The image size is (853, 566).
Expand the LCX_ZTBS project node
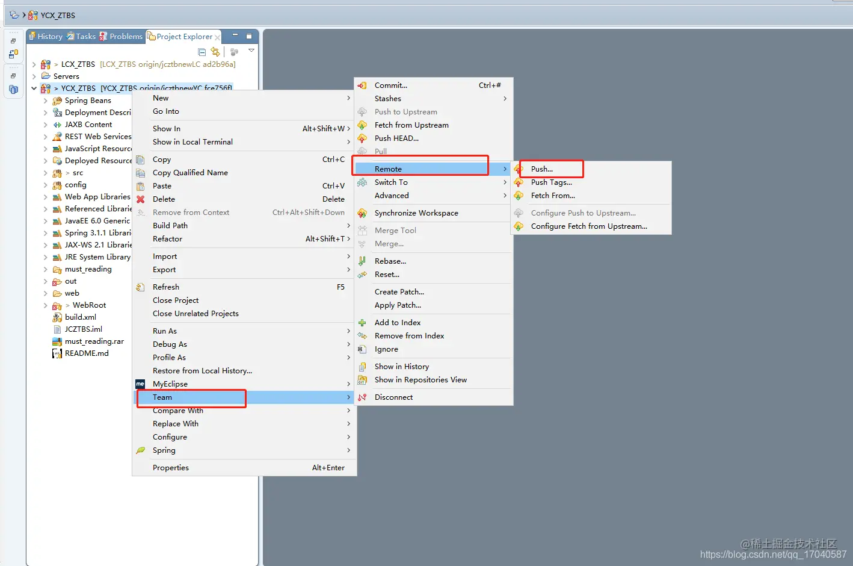pos(34,64)
